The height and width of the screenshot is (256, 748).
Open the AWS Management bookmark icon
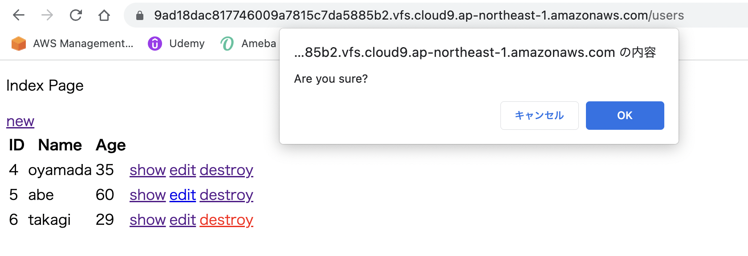click(x=19, y=44)
